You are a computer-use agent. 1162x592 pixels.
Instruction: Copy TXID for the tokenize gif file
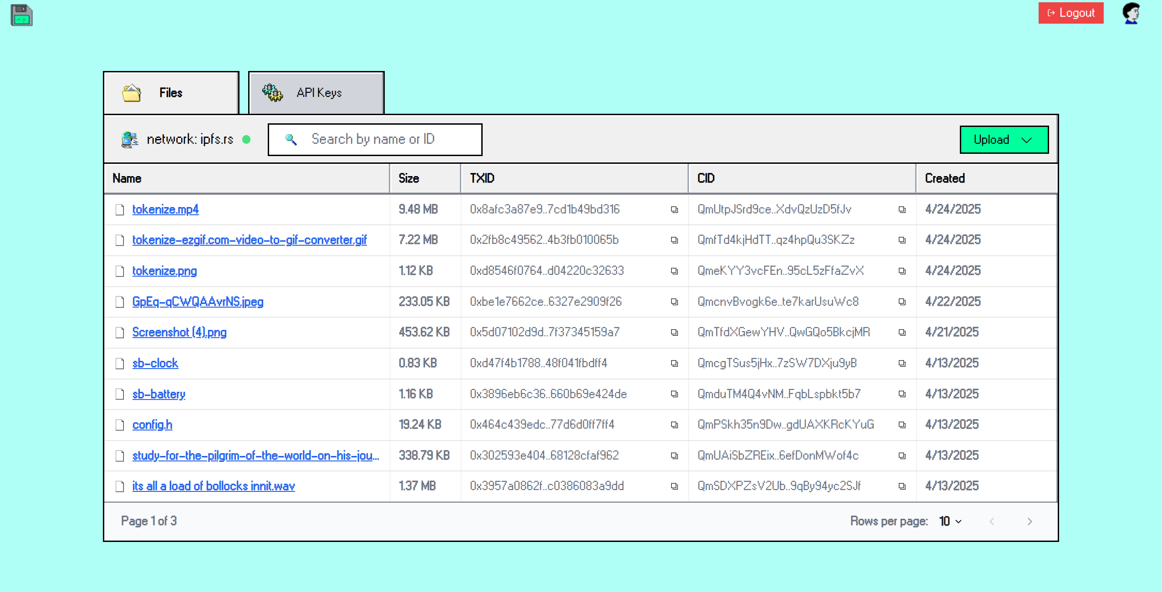tap(674, 240)
